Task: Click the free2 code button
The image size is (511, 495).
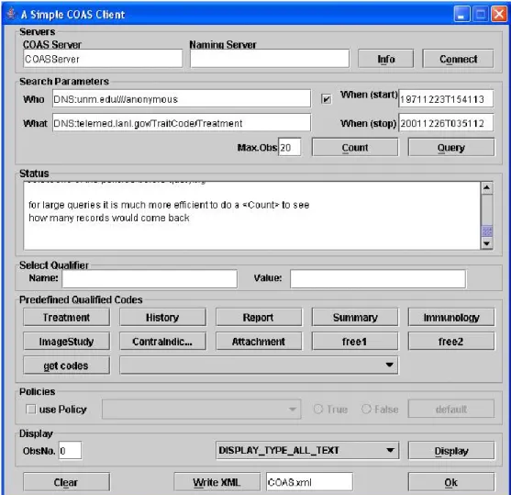Action: coord(451,342)
